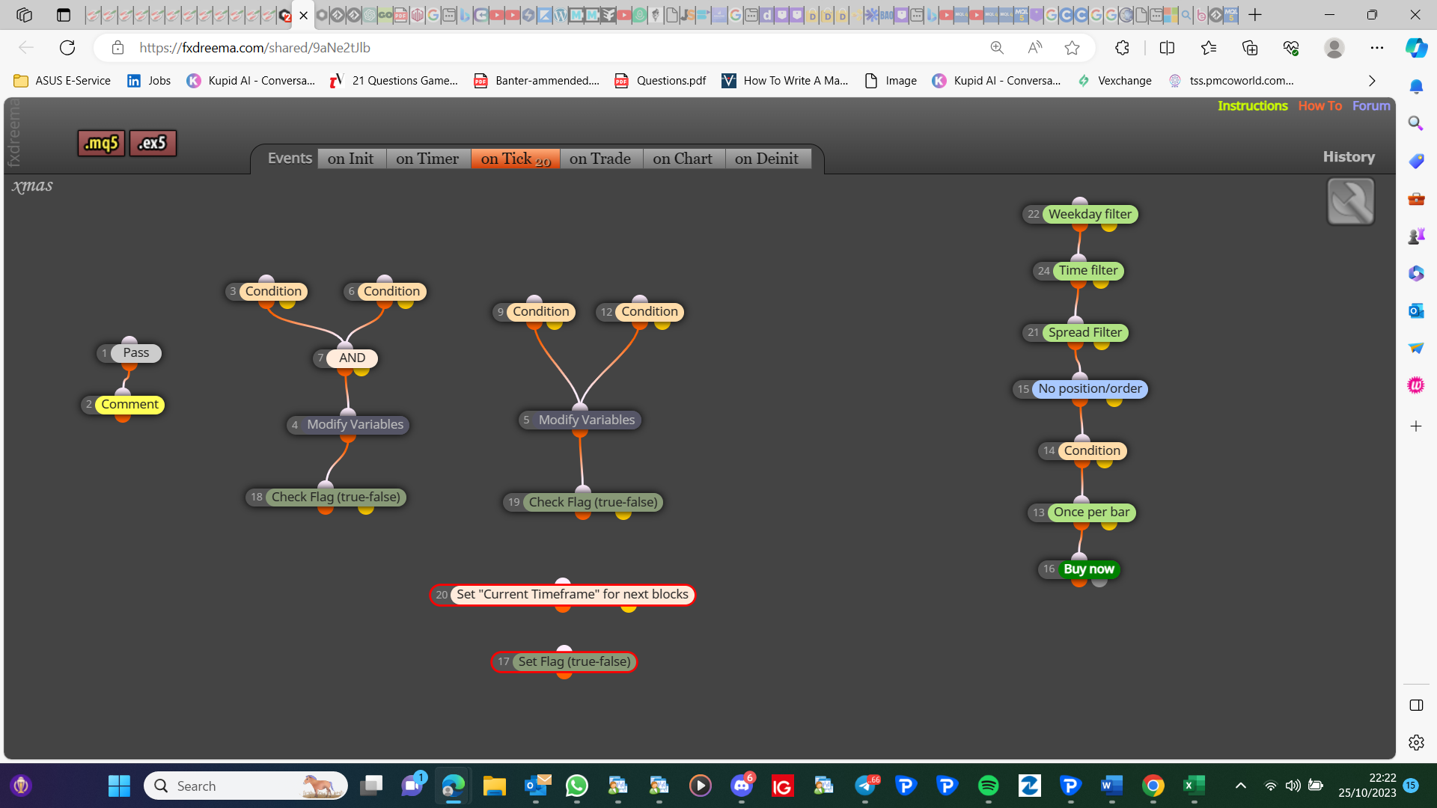Open Microsoft Word from taskbar
The width and height of the screenshot is (1437, 808).
click(1111, 786)
